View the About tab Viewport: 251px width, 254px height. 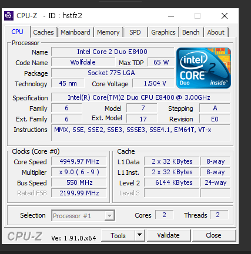click(x=216, y=32)
